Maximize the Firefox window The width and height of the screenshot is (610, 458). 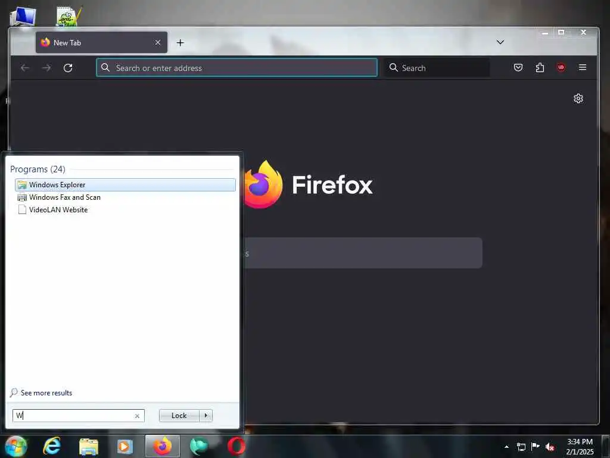561,33
